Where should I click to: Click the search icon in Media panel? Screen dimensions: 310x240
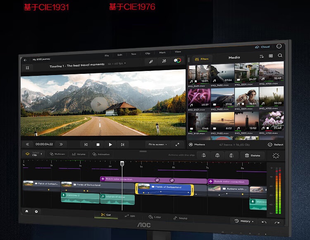click(280, 56)
